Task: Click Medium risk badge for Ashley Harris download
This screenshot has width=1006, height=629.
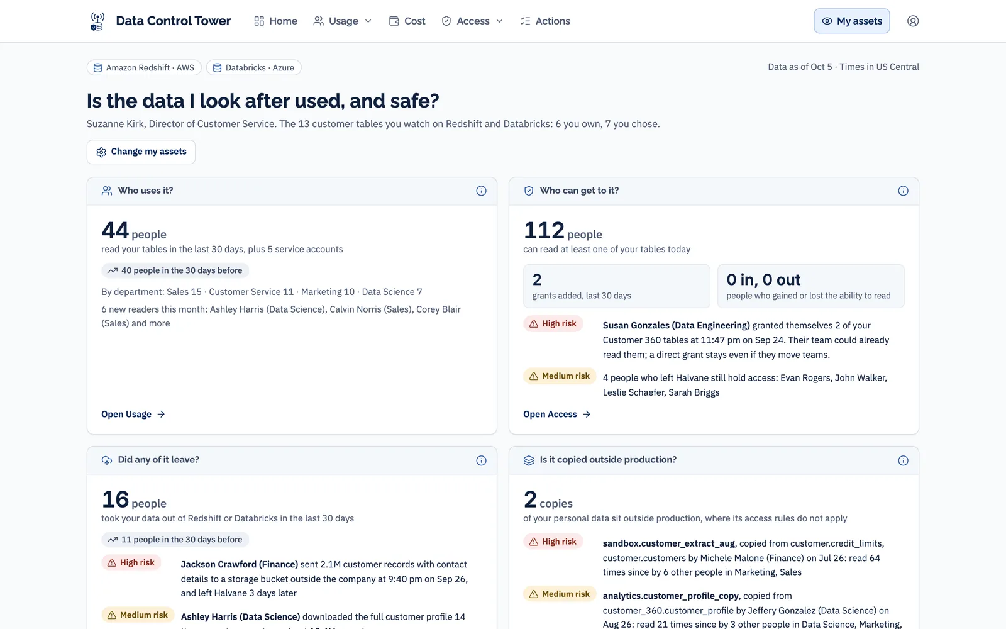Action: point(138,615)
